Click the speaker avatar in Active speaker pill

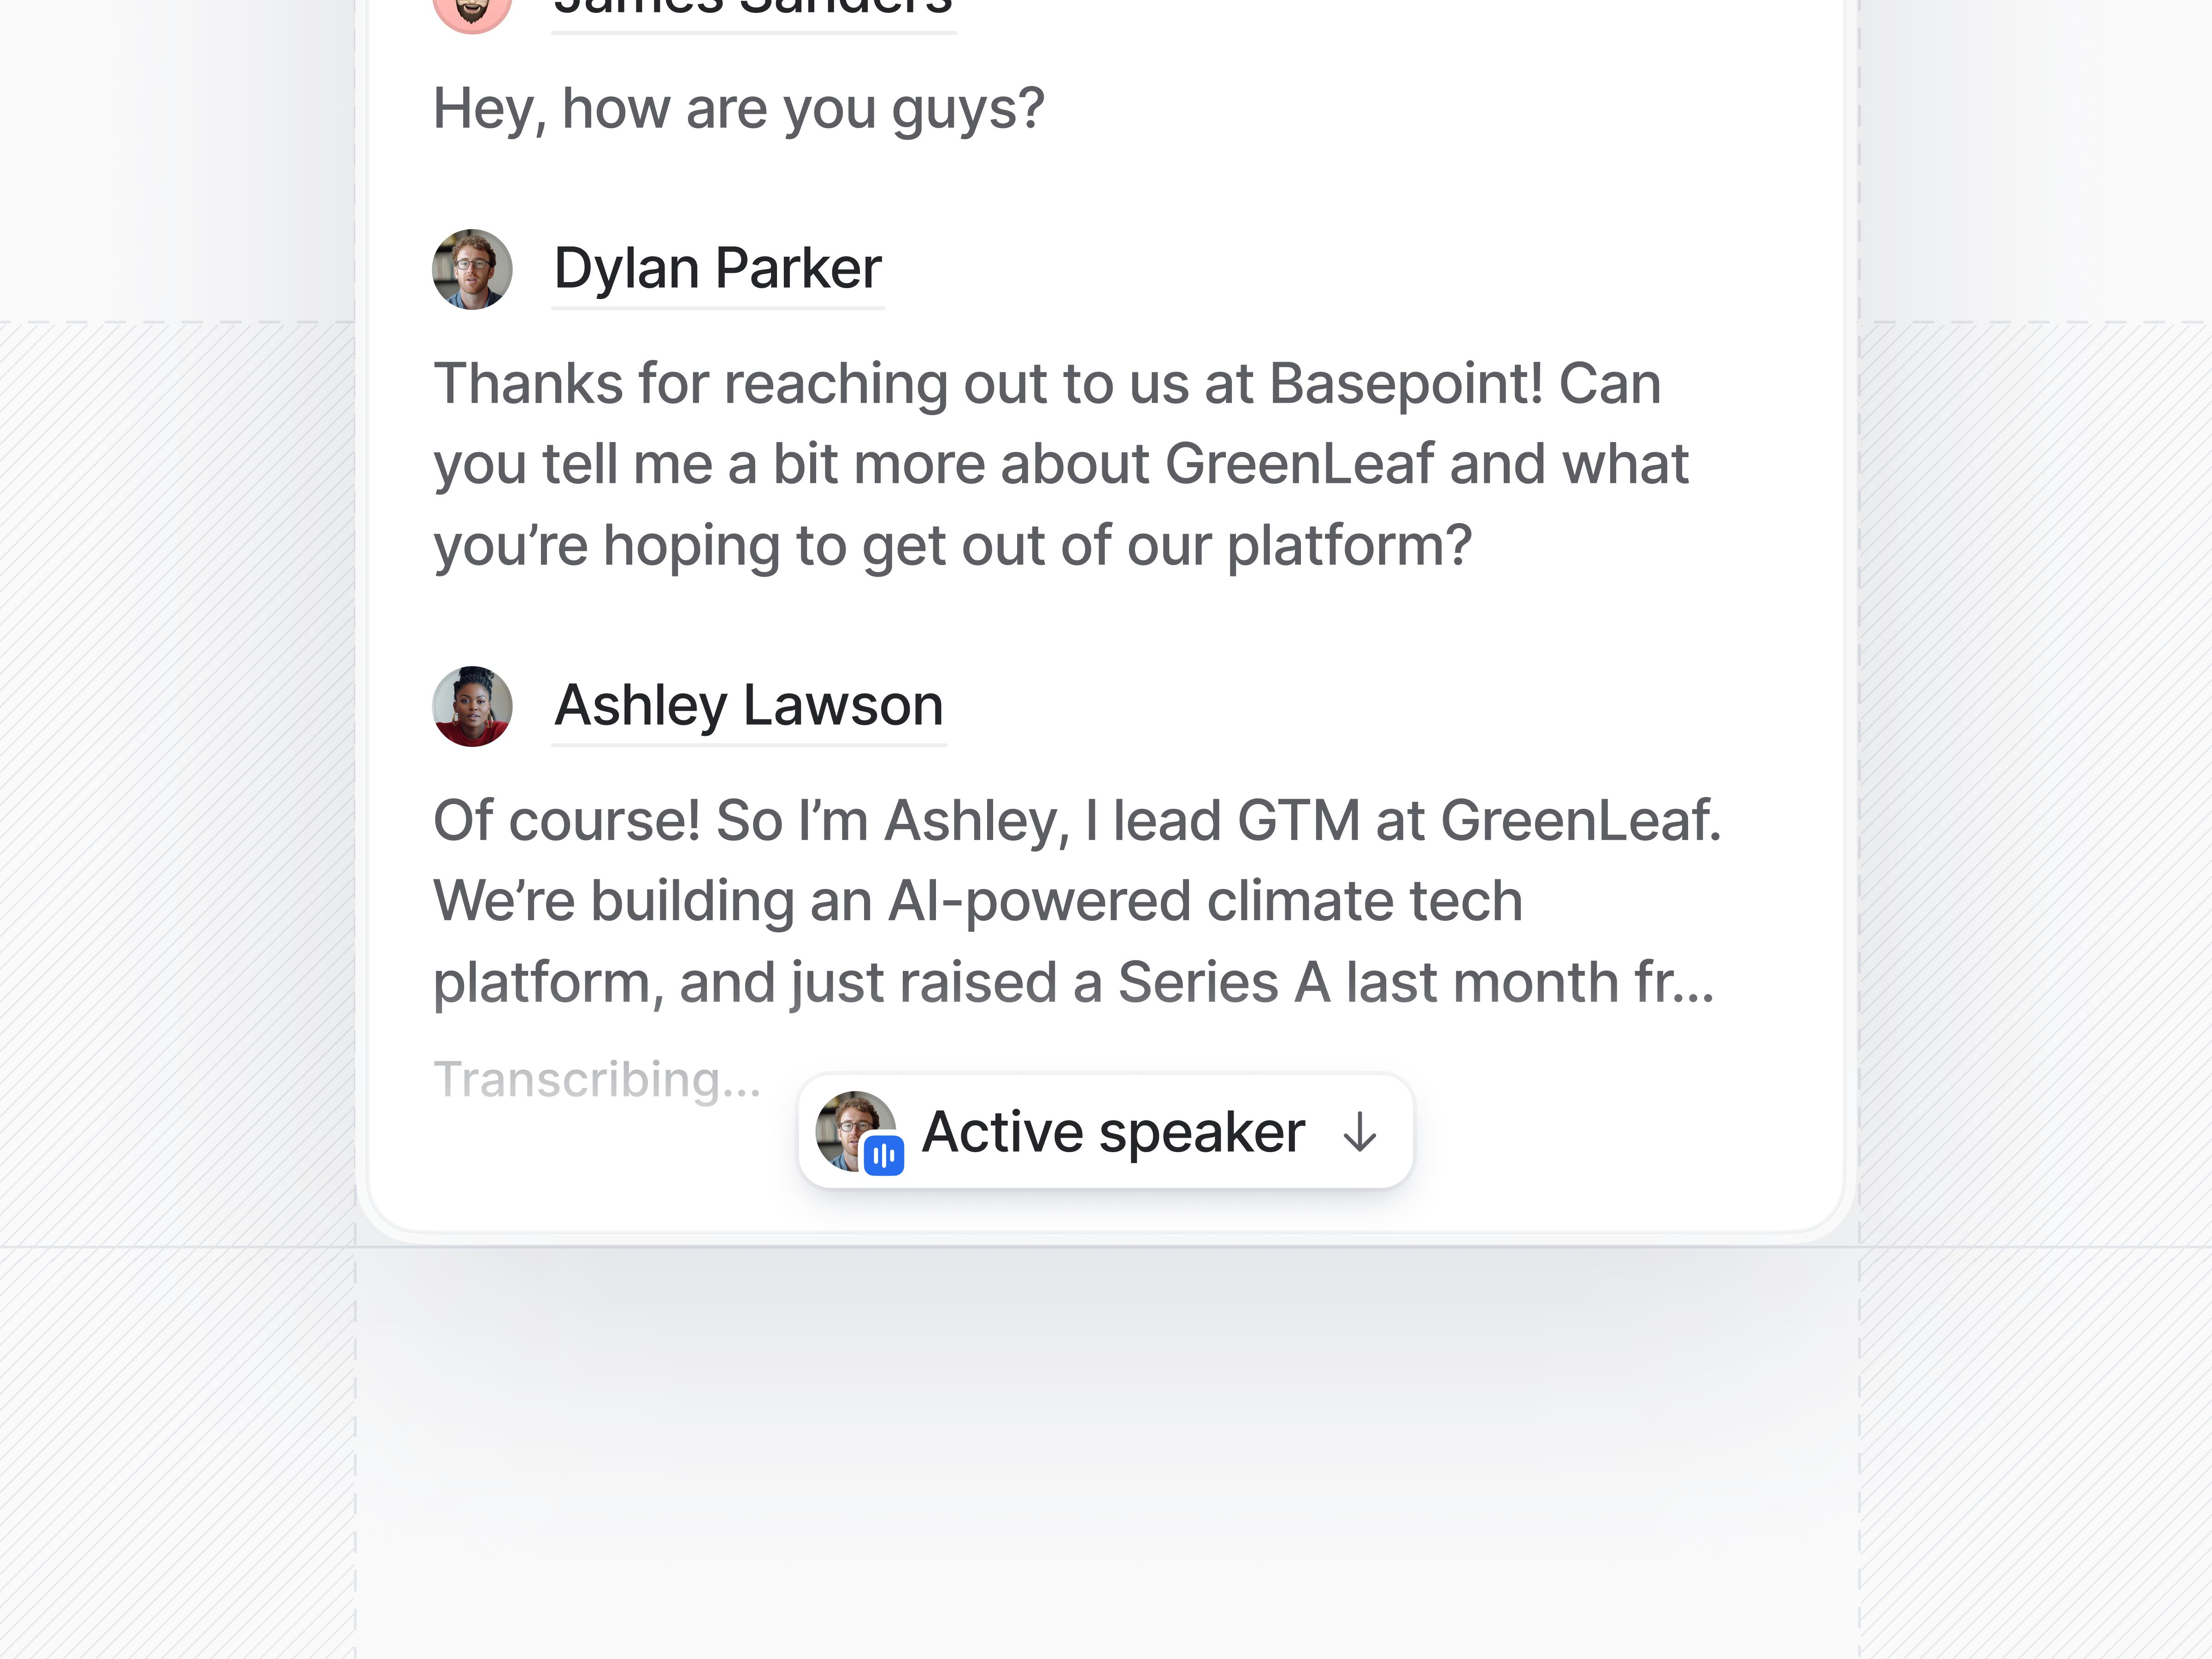[x=856, y=1131]
